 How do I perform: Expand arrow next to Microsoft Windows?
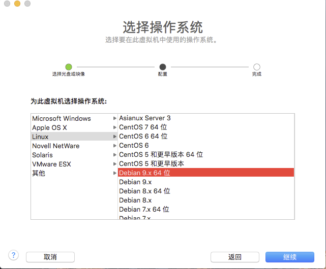[x=114, y=118]
